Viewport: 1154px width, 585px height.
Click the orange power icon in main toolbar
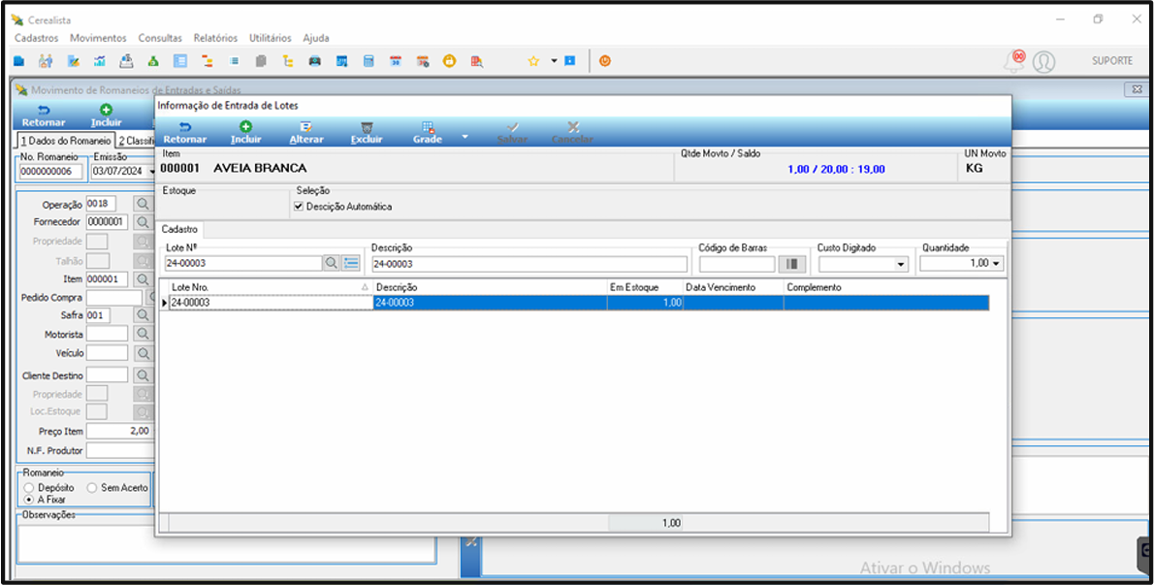click(x=605, y=61)
